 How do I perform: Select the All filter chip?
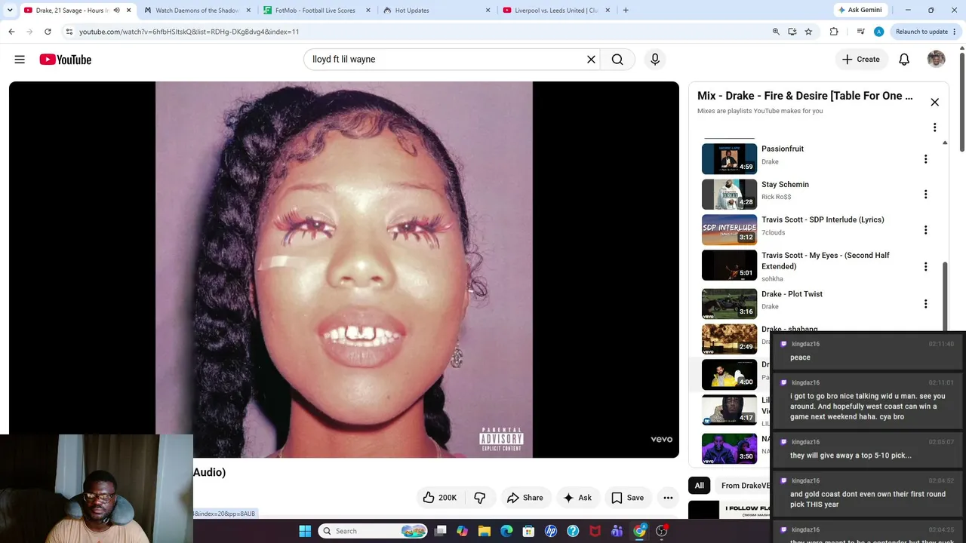700,486
